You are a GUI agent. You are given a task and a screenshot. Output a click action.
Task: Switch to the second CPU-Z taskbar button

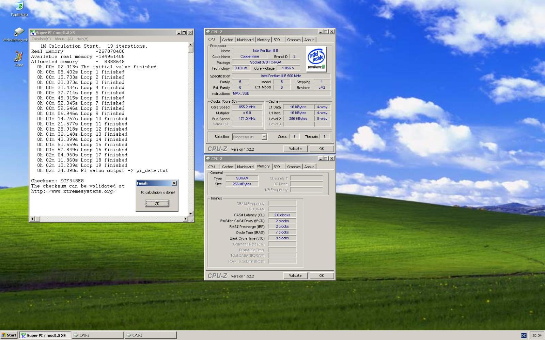(x=151, y=335)
